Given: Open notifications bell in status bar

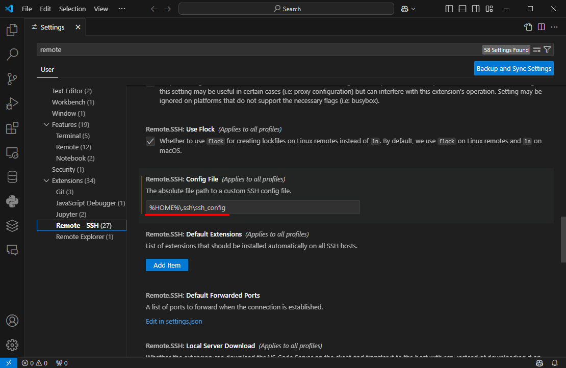Looking at the screenshot, I should point(555,363).
